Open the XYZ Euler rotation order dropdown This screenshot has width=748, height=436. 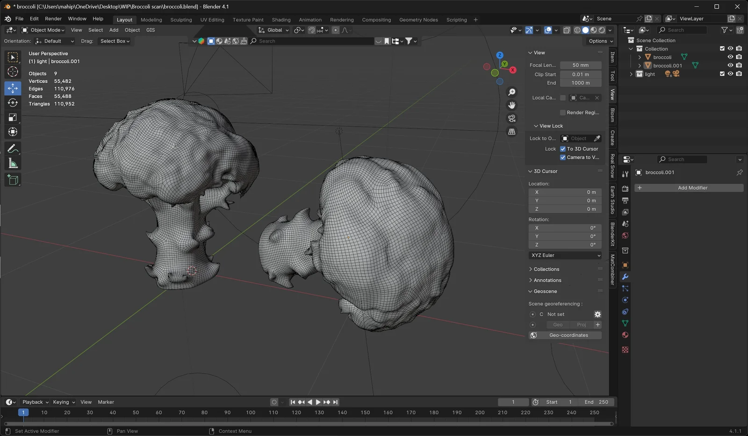tap(565, 255)
